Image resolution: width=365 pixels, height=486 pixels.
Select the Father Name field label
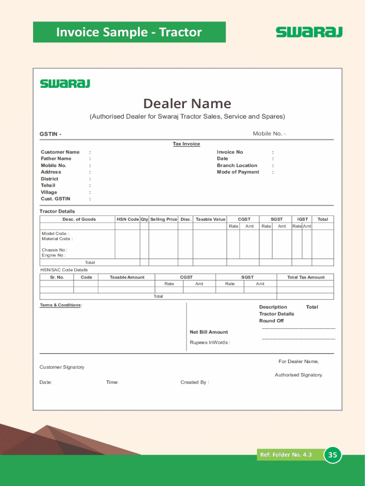(56, 159)
